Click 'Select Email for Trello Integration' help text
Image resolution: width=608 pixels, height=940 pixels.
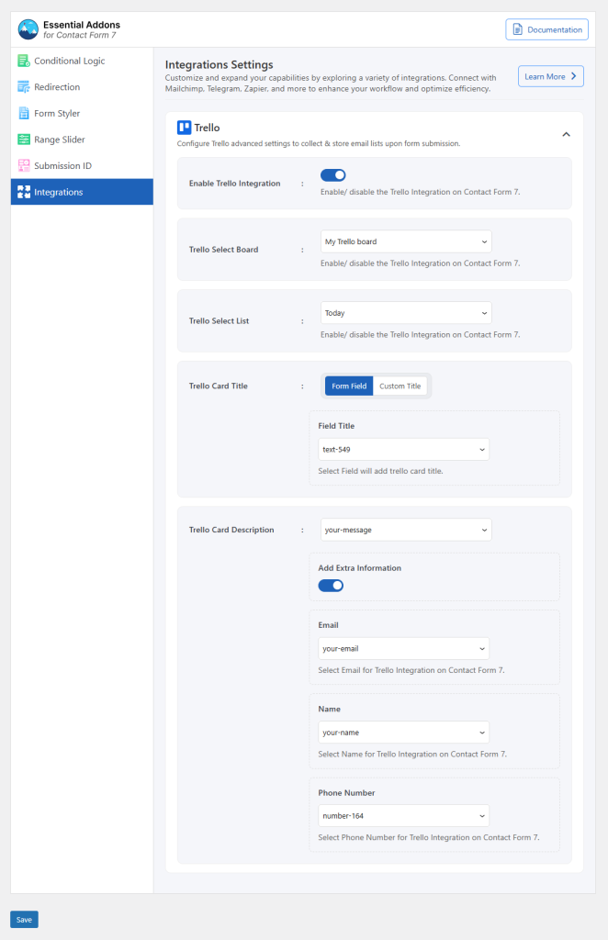tap(411, 670)
